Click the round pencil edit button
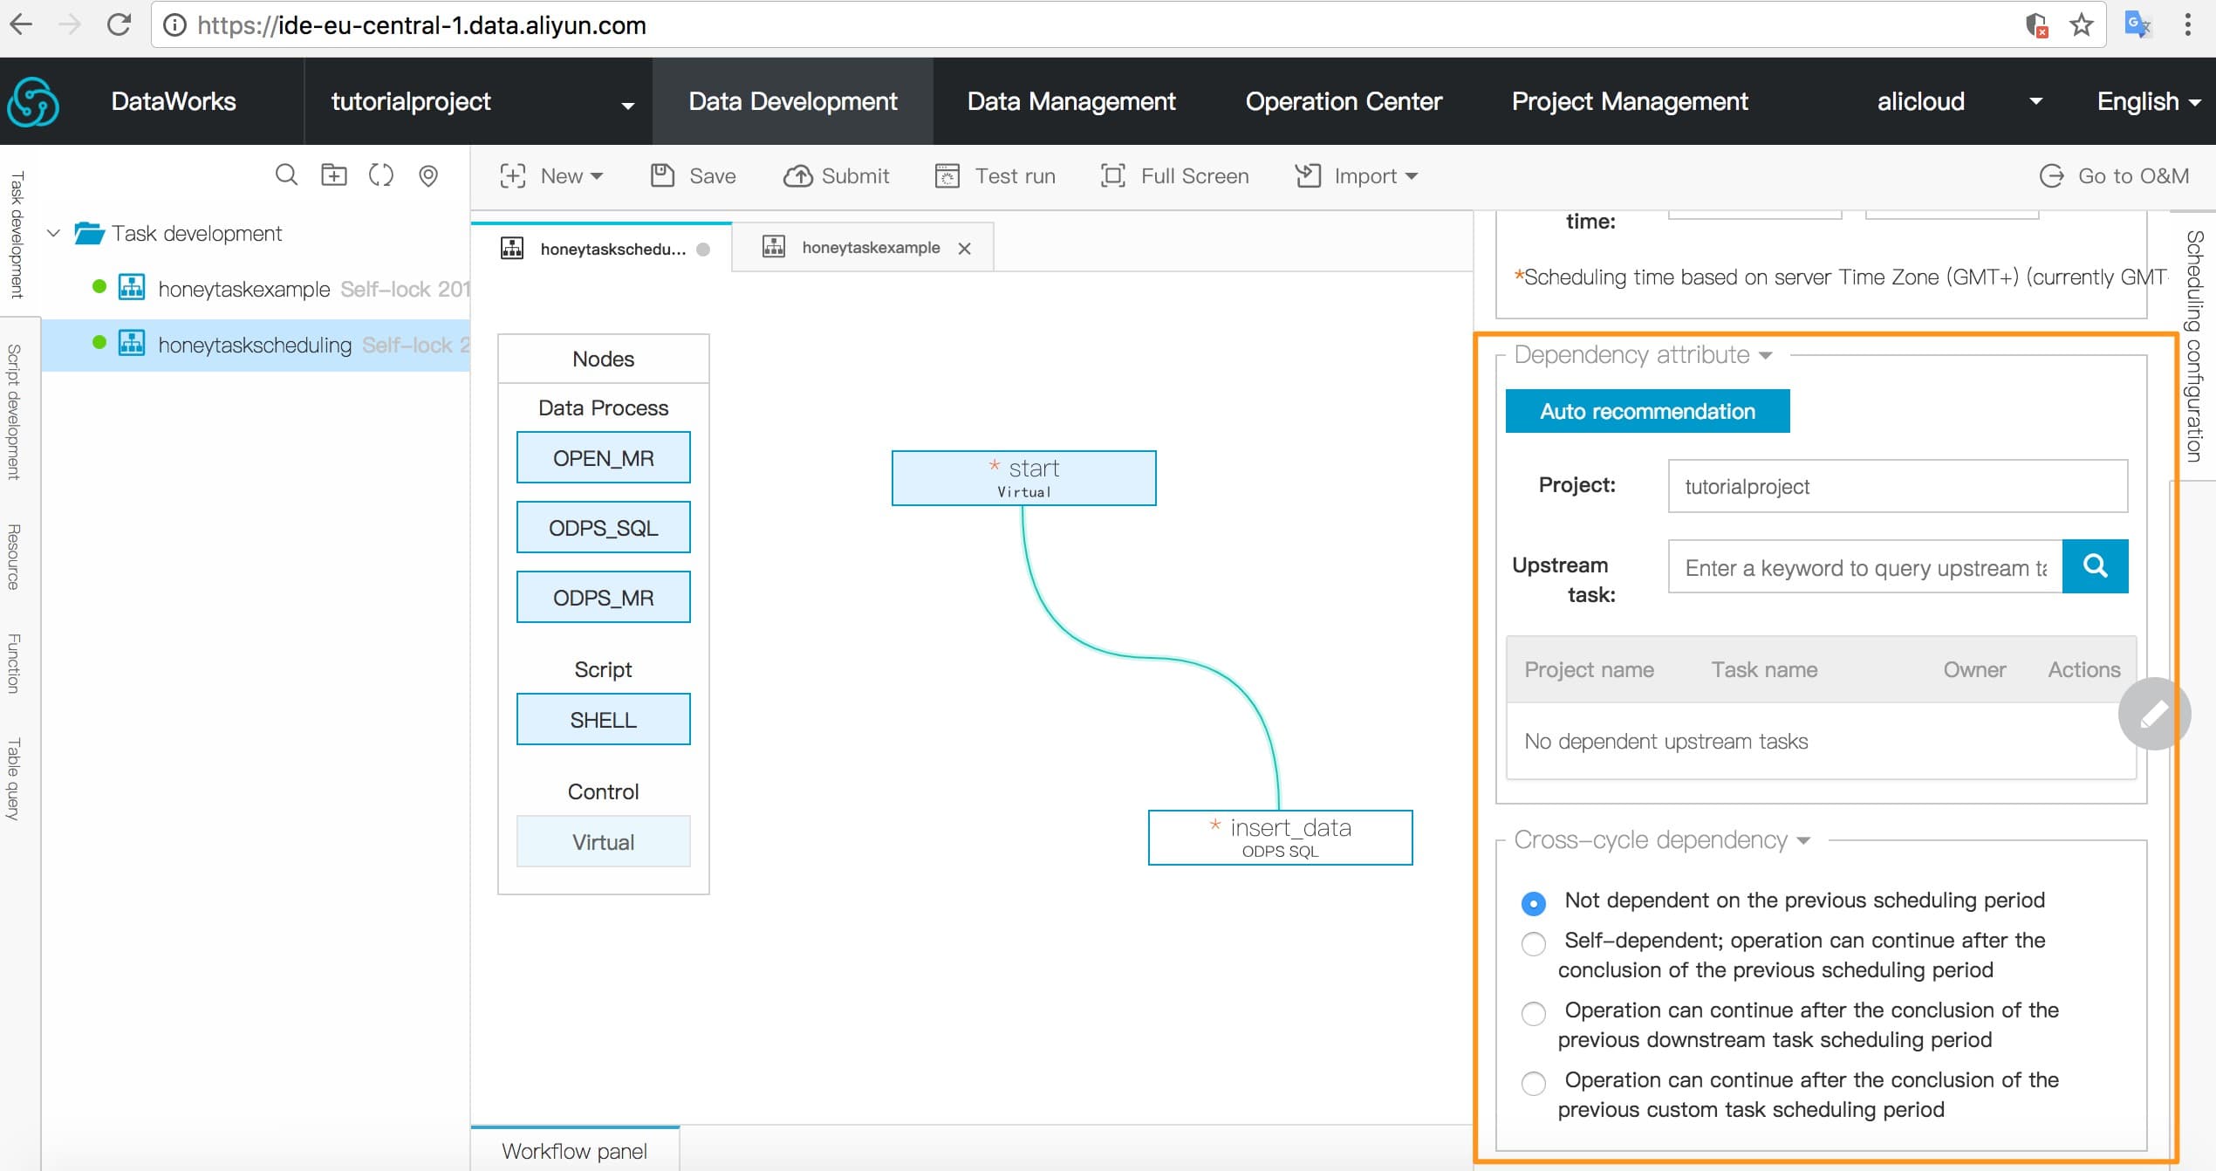Image resolution: width=2216 pixels, height=1171 pixels. [2153, 714]
